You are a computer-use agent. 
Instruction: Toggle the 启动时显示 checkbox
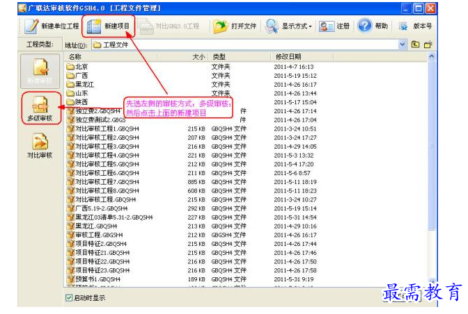(69, 297)
